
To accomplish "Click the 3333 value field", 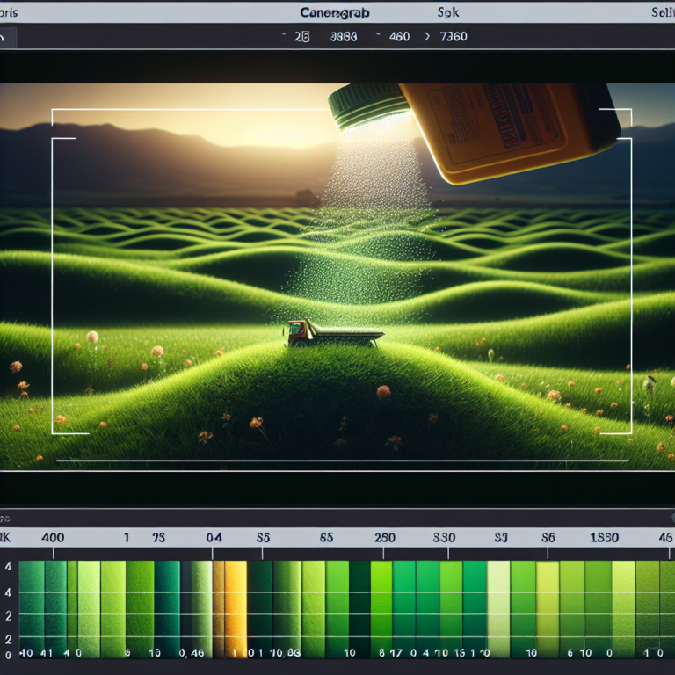I will [344, 37].
